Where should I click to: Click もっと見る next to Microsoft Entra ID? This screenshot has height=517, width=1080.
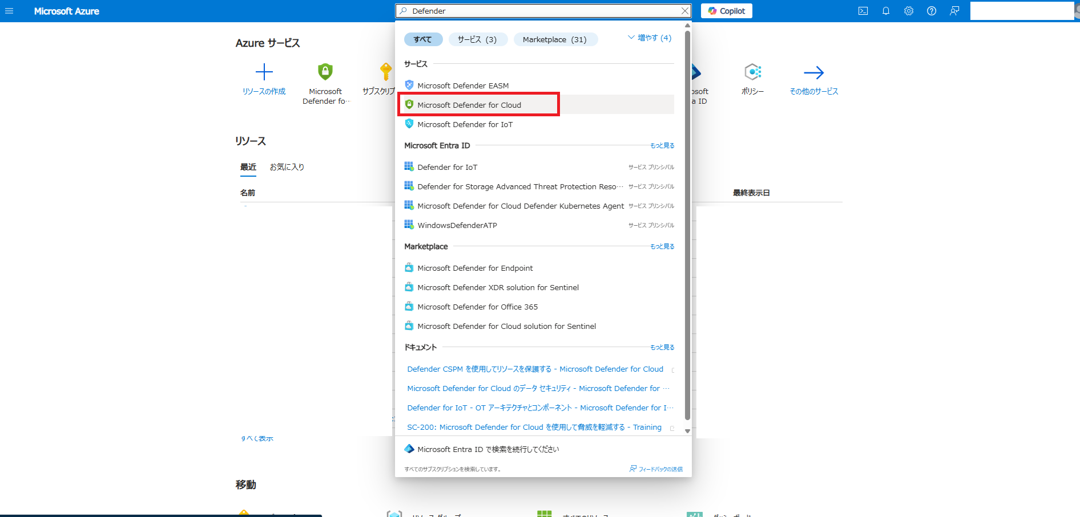tap(662, 145)
